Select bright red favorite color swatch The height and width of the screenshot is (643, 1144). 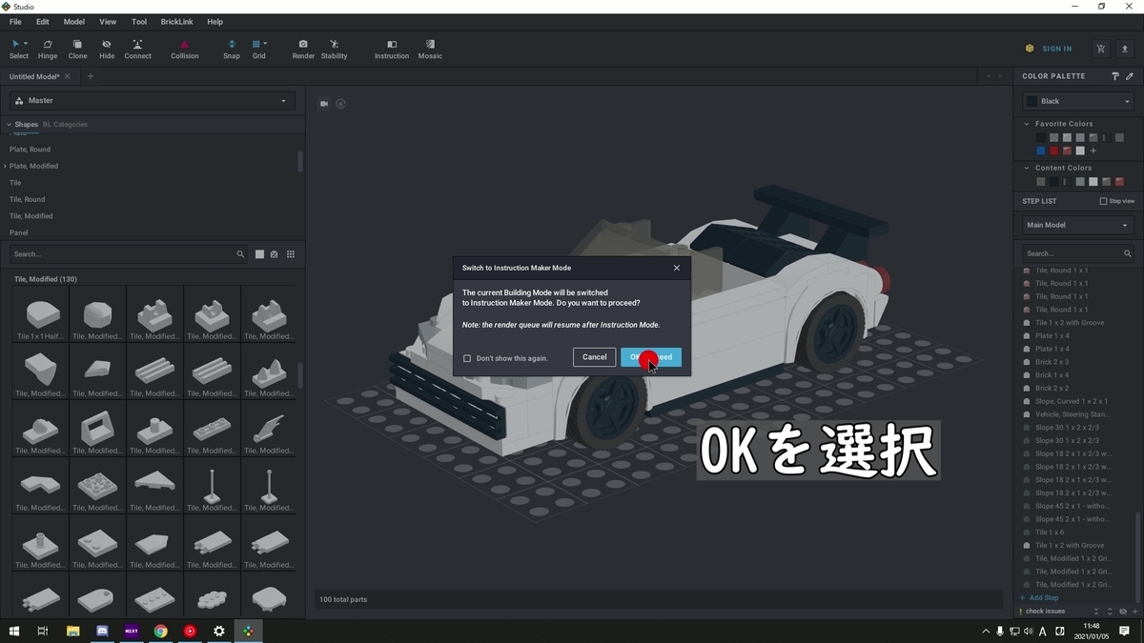[1054, 151]
